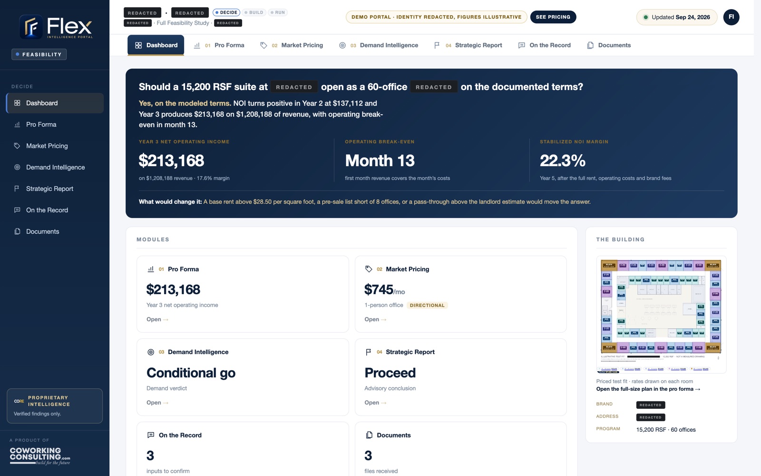Open the 02 Market Pricing tab
This screenshot has width=761, height=476.
click(292, 45)
